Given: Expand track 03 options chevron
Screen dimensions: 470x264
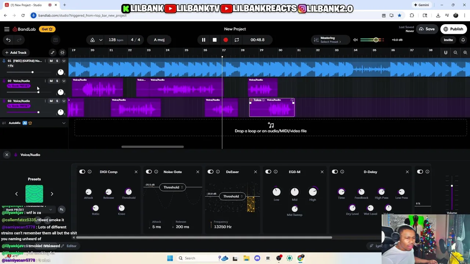Looking at the screenshot, I should coord(64,101).
